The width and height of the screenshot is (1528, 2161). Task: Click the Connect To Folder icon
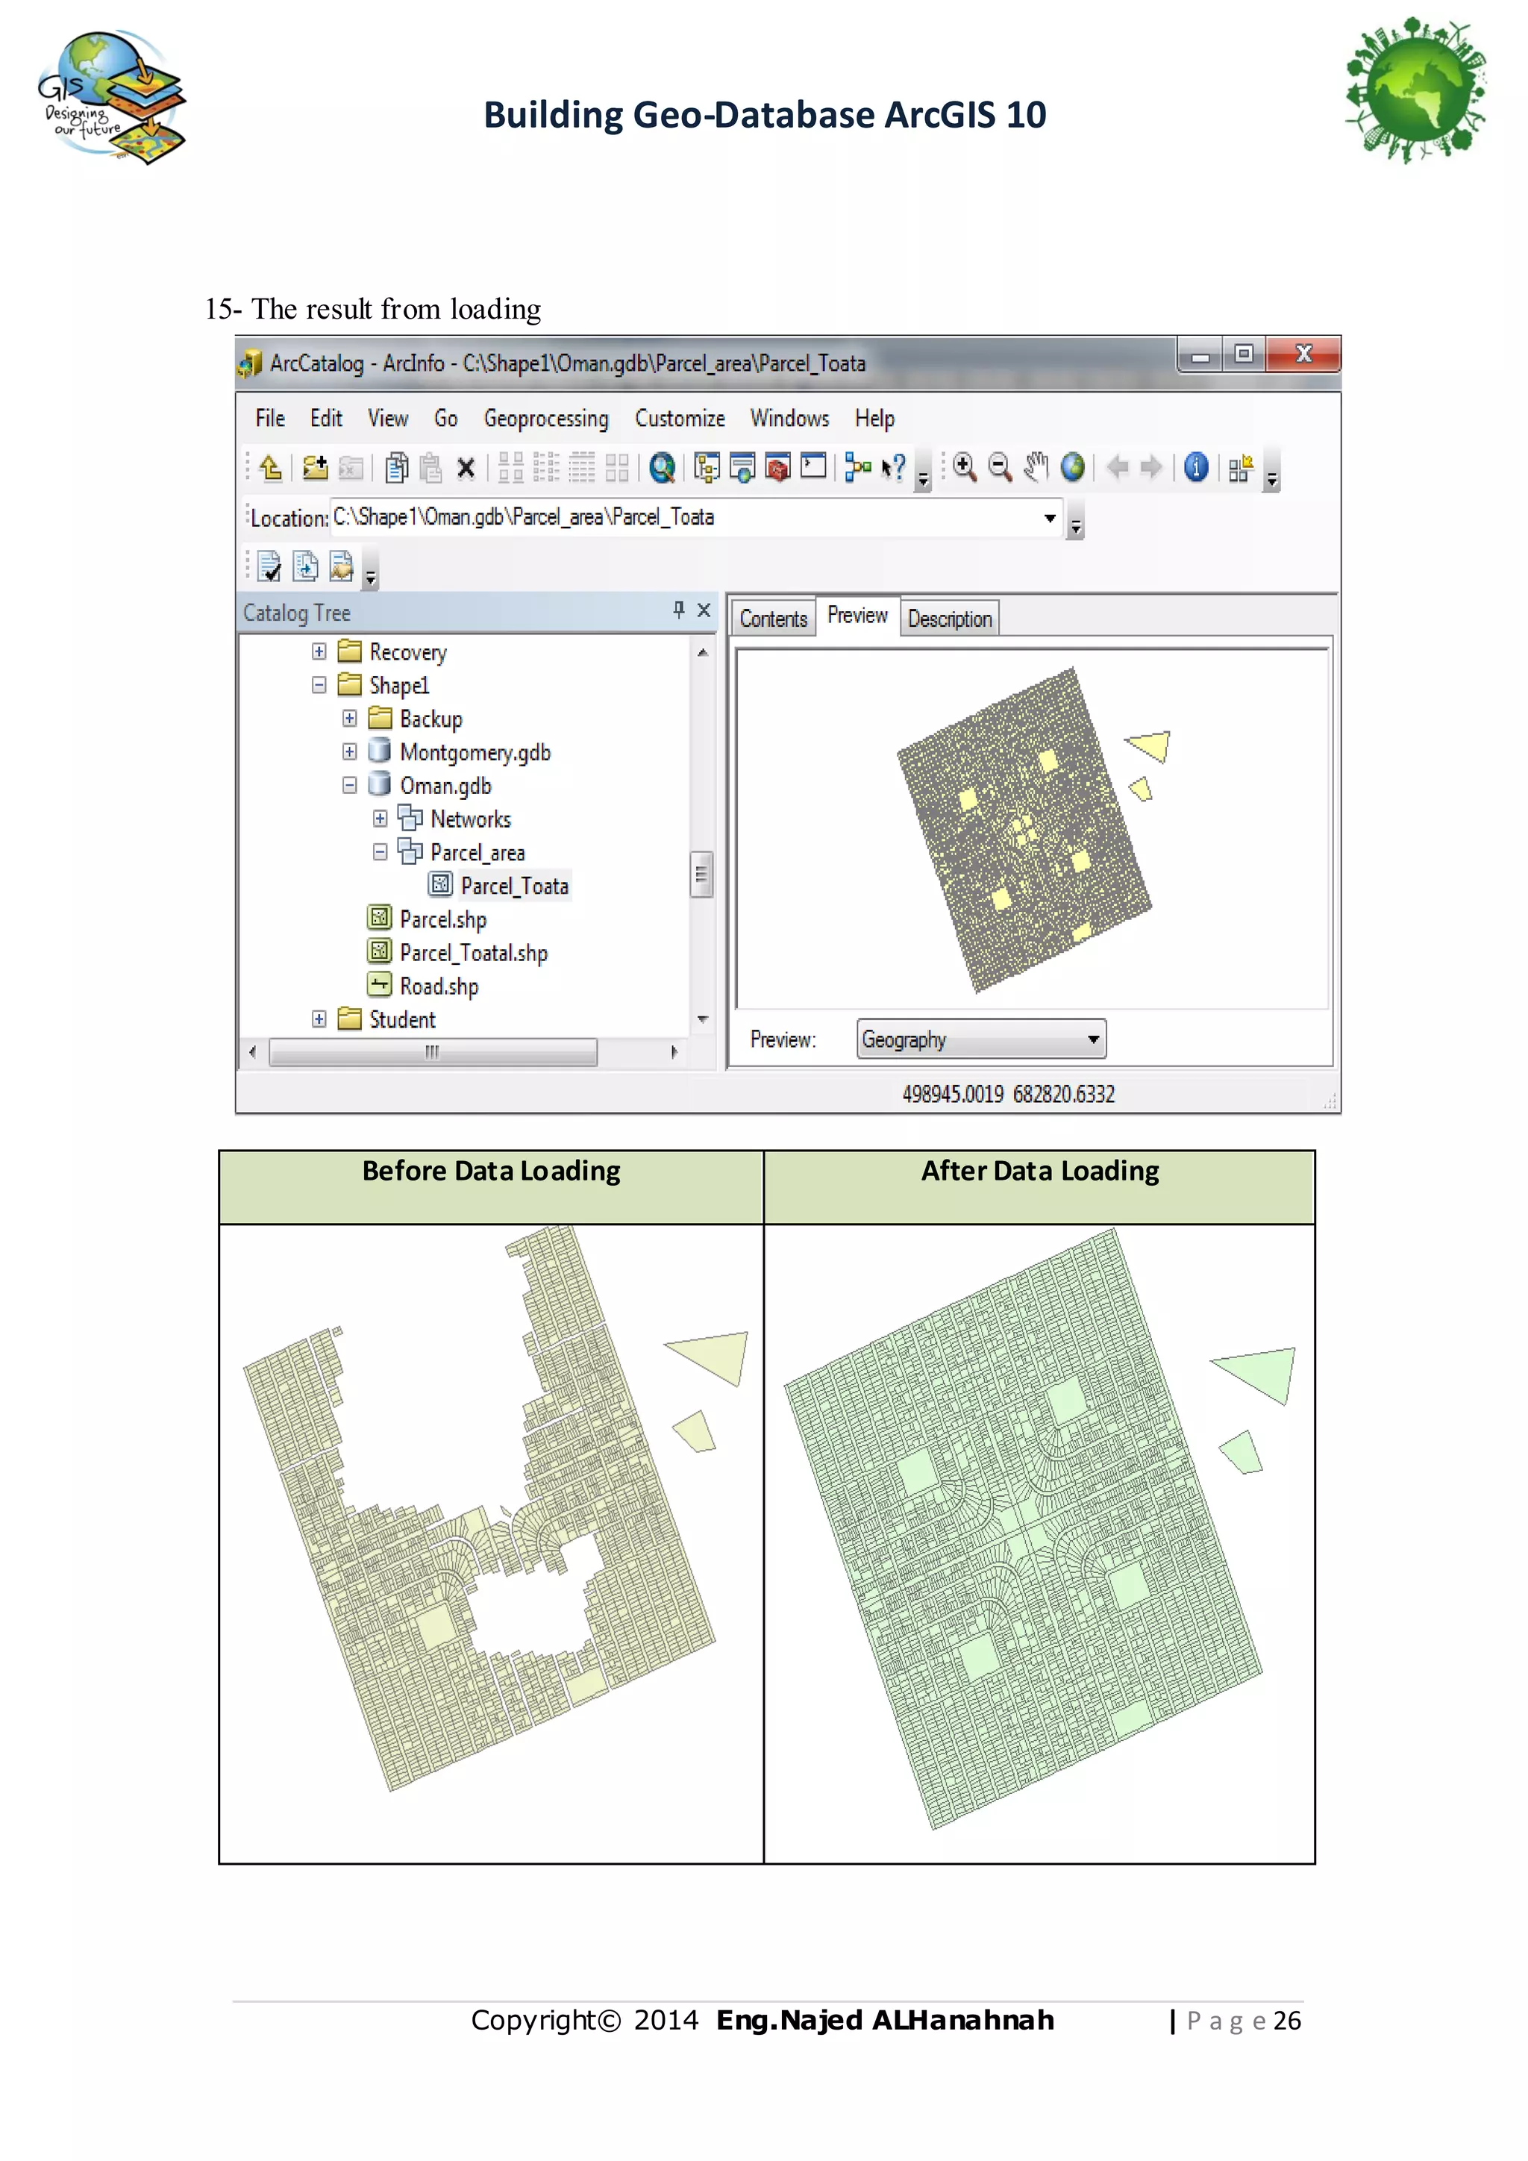coord(315,467)
